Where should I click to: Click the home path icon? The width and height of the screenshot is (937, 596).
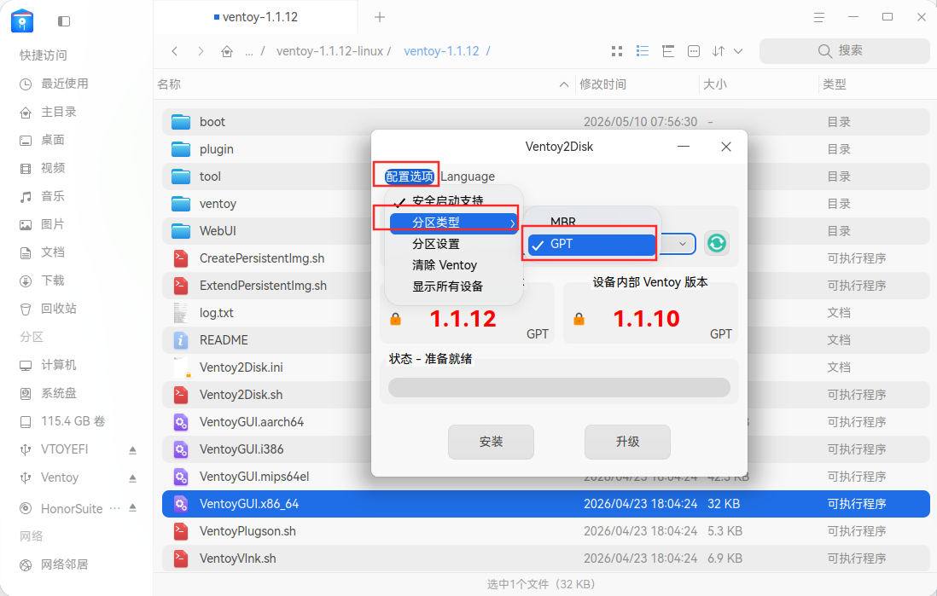(x=227, y=51)
